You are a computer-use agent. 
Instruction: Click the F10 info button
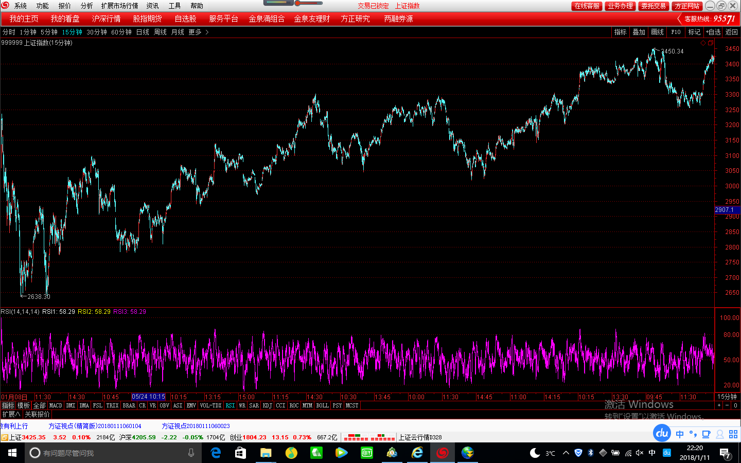676,32
